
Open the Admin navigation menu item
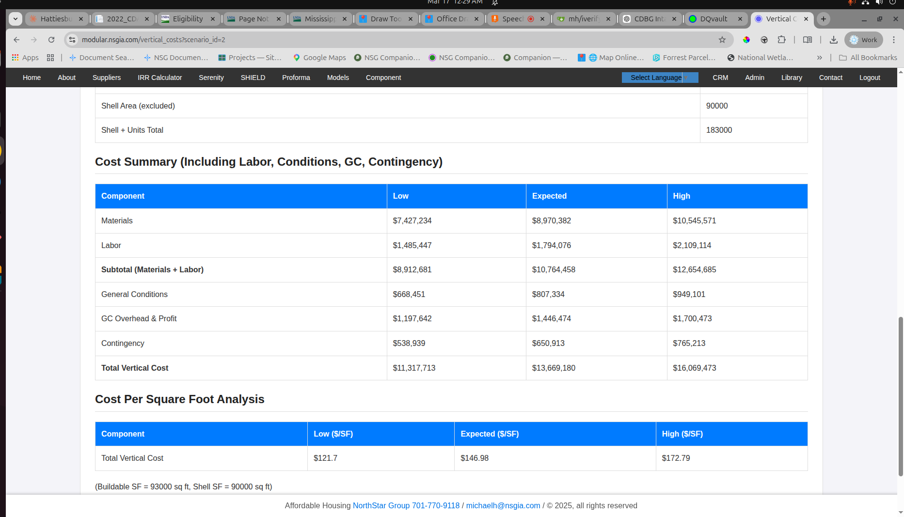pyautogui.click(x=754, y=78)
